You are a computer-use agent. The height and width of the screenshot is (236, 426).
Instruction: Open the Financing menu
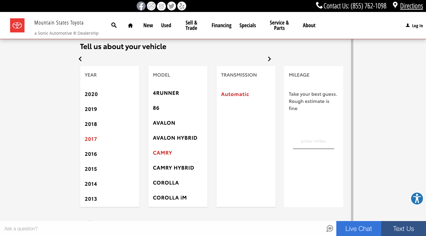tap(222, 25)
